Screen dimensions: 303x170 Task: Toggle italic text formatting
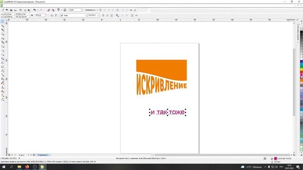107,16
